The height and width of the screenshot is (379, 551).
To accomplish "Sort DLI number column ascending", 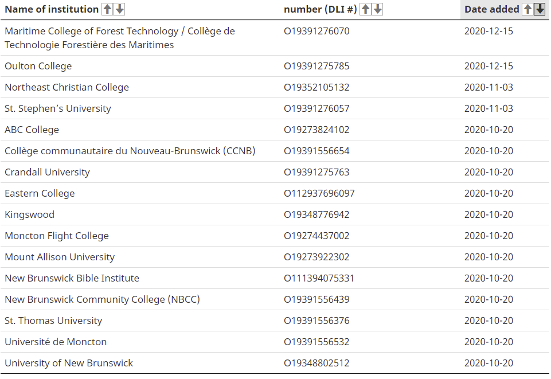I will pyautogui.click(x=366, y=9).
